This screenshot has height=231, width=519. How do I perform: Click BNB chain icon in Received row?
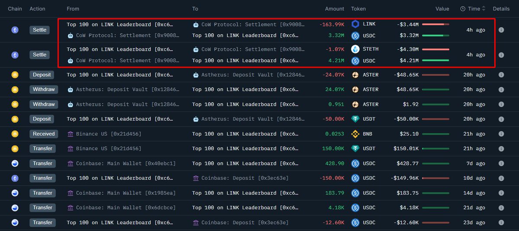pos(15,134)
